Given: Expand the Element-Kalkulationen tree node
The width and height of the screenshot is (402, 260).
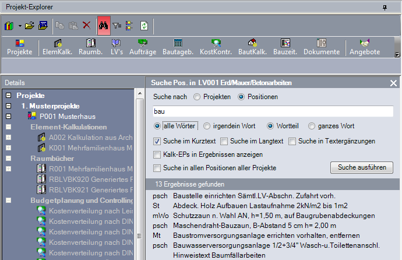Looking at the screenshot, I should click(9, 127).
